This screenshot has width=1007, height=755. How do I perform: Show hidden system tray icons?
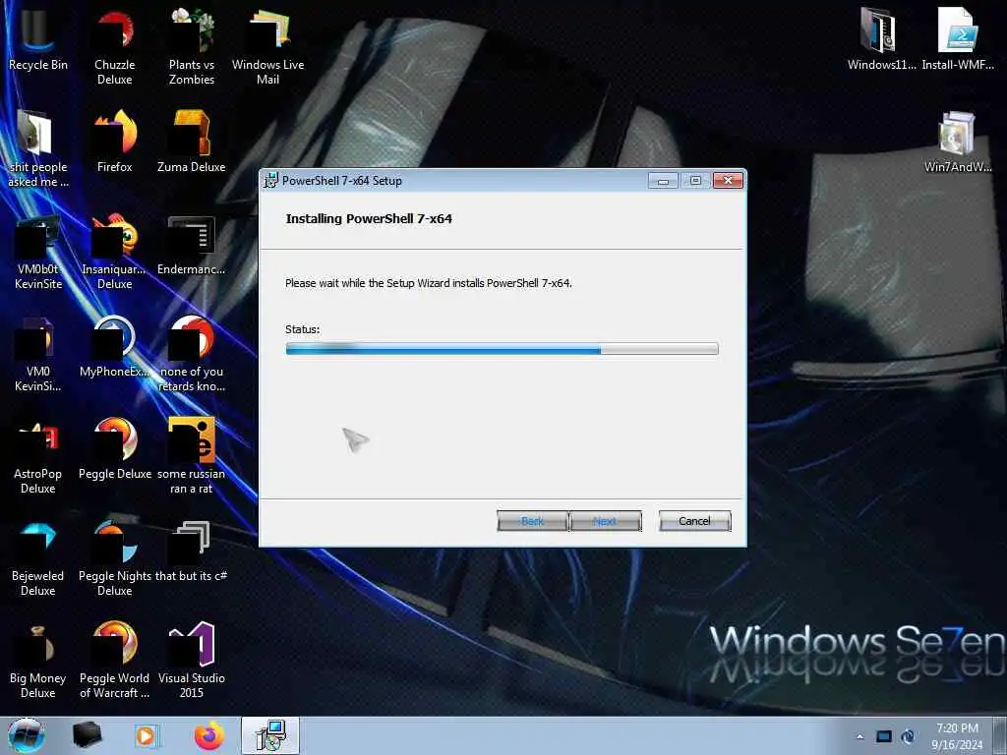(859, 736)
